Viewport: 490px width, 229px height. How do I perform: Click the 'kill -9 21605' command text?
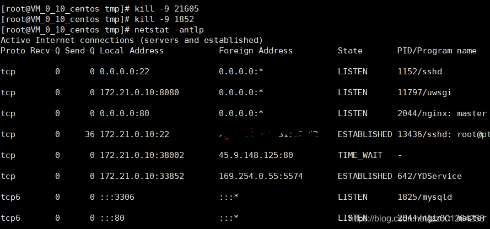(166, 9)
